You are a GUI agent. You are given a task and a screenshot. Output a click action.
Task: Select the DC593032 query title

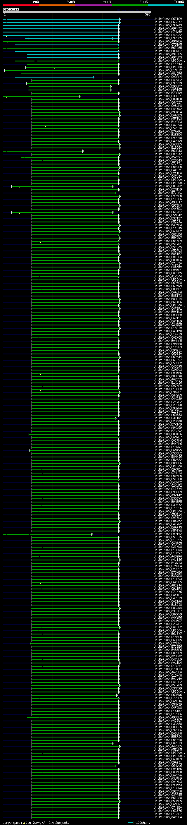coord(11,10)
